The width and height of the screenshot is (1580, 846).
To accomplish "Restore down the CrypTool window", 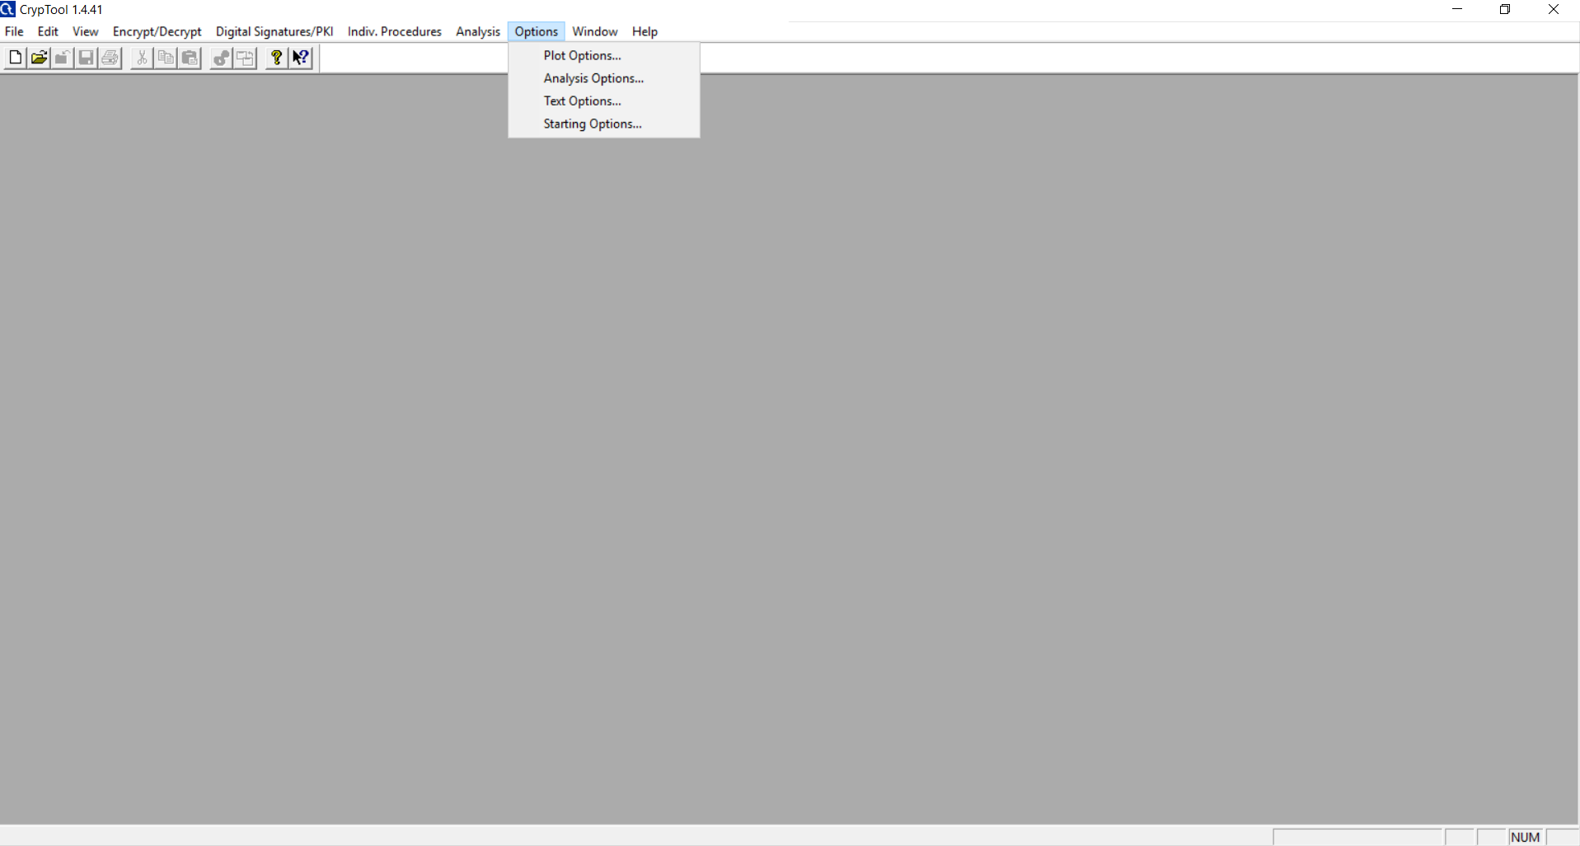I will pyautogui.click(x=1505, y=9).
